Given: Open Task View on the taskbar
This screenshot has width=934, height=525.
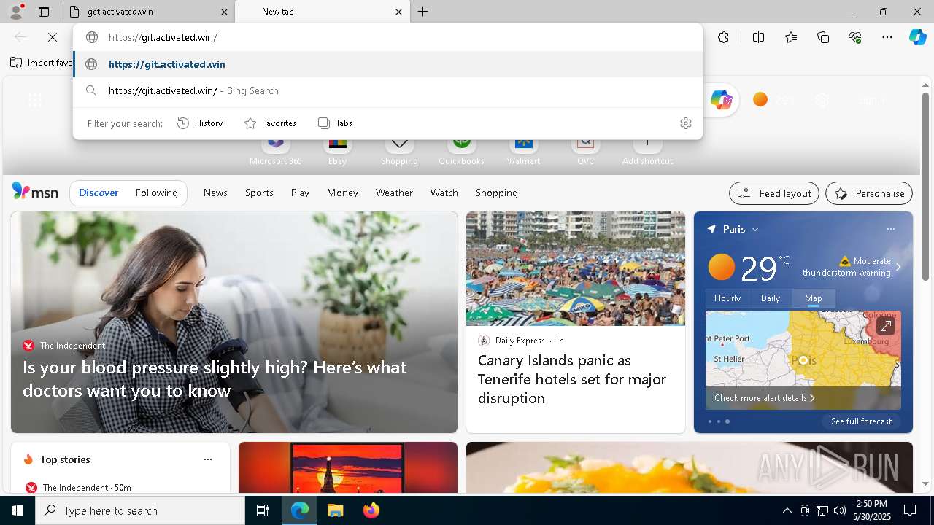Looking at the screenshot, I should pos(263,510).
